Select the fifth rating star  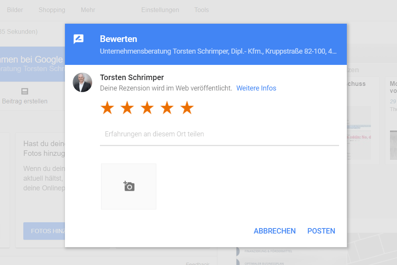(187, 108)
